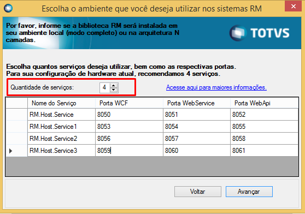Click the 'Porta WebService' column header

point(196,103)
